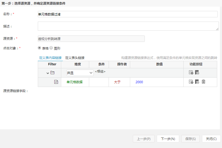The height and width of the screenshot is (148, 222).
Task: Select the 表格 radio button
Action: (39, 48)
